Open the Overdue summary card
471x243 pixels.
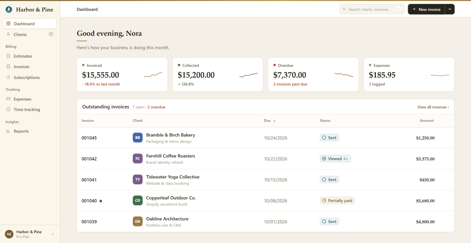click(x=313, y=74)
